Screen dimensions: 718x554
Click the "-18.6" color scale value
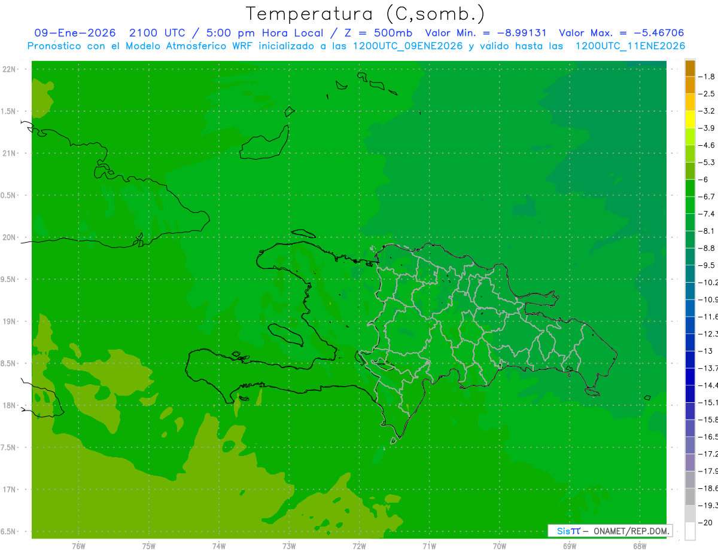tap(708, 488)
